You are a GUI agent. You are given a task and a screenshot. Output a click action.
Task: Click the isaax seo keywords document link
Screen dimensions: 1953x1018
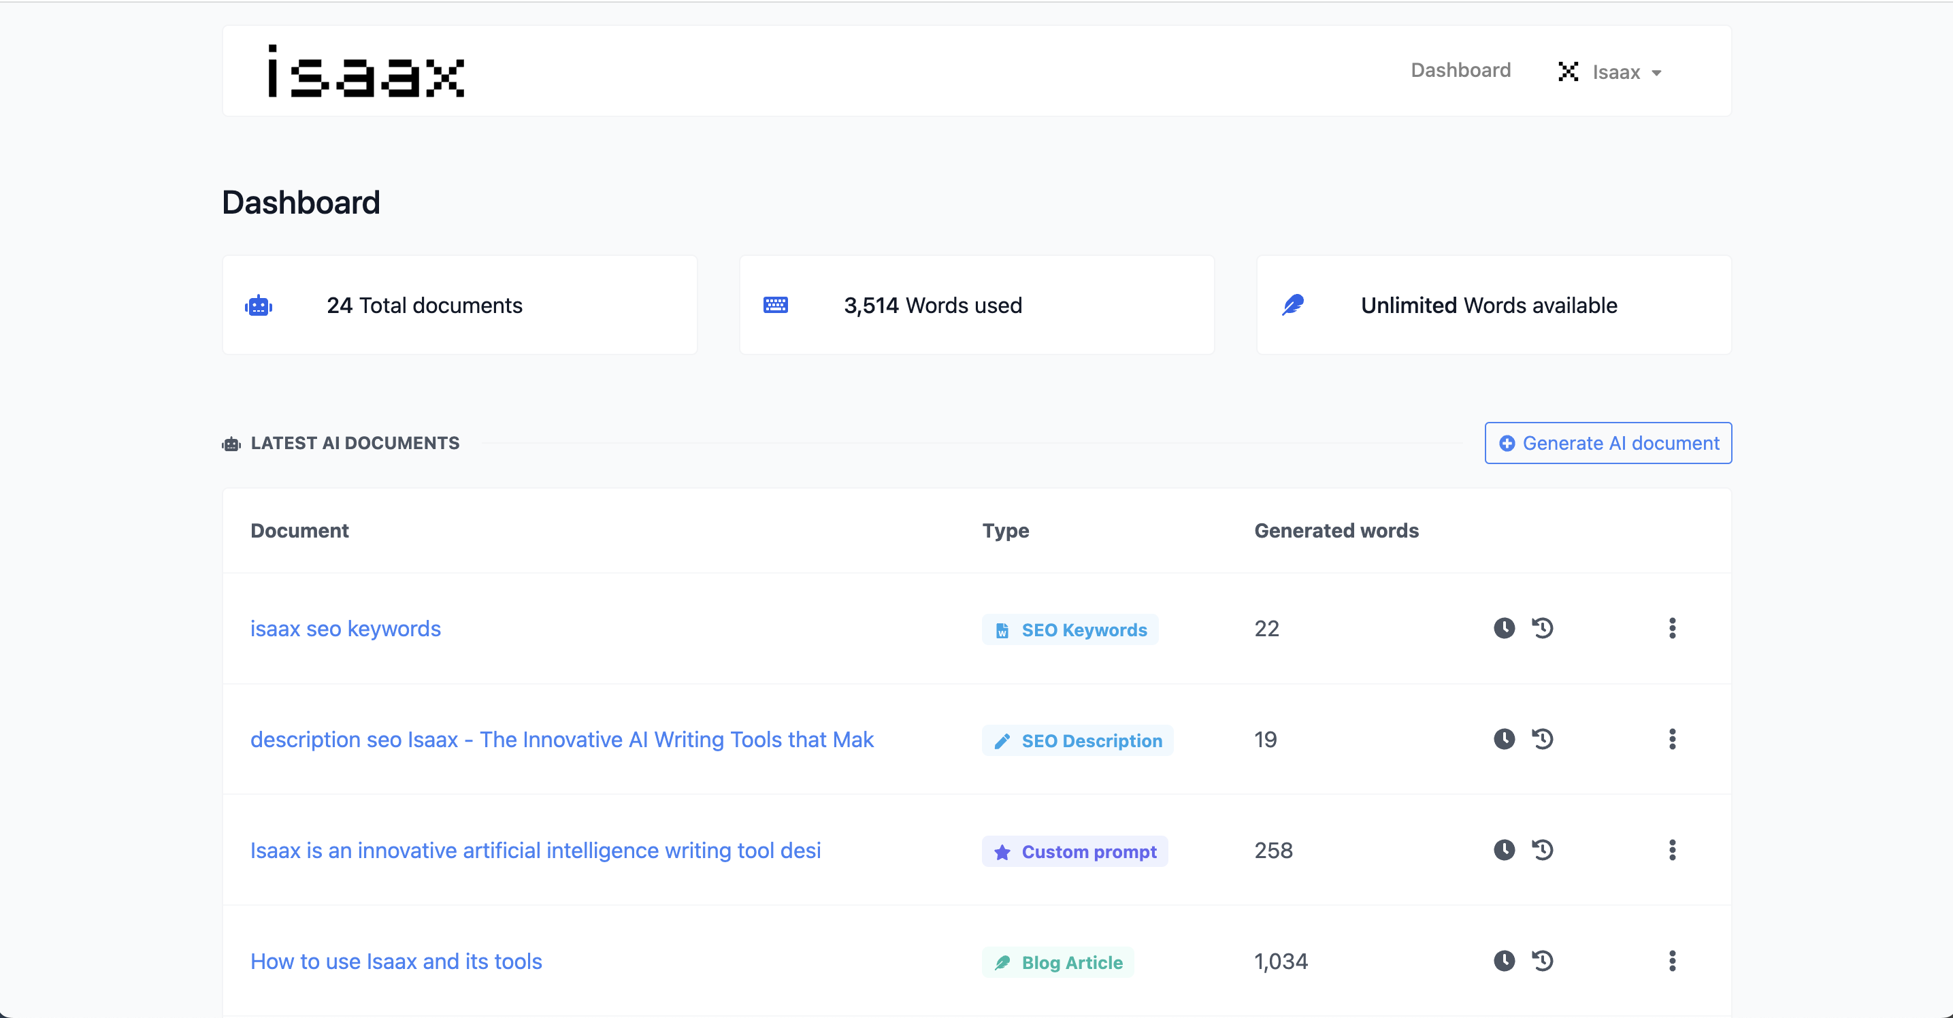tap(345, 628)
